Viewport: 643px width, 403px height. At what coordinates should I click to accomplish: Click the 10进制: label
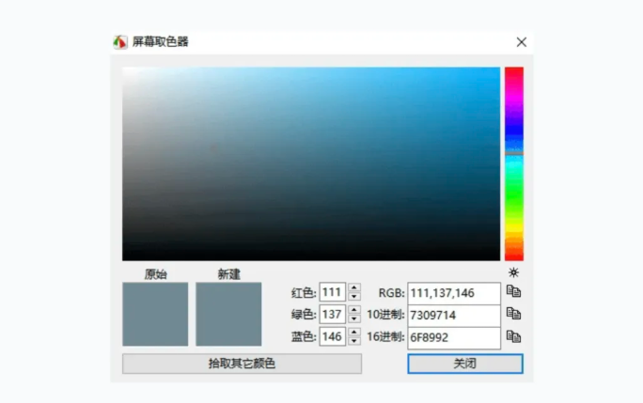tap(385, 315)
